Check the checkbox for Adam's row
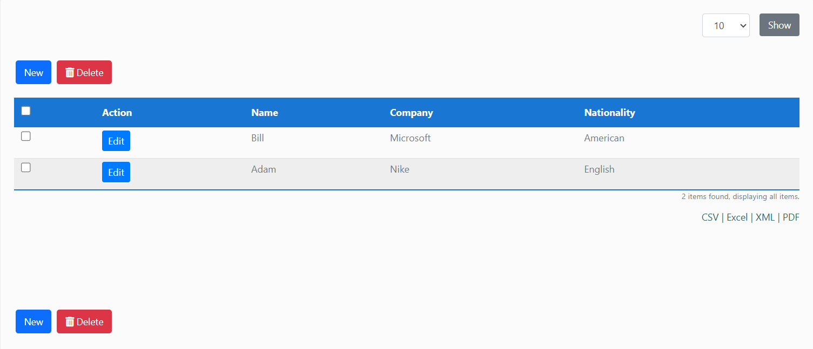The width and height of the screenshot is (813, 349). pyautogui.click(x=26, y=168)
